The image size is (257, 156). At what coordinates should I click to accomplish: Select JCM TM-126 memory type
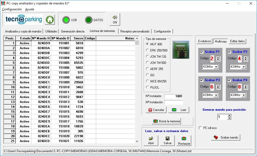coord(156,56)
